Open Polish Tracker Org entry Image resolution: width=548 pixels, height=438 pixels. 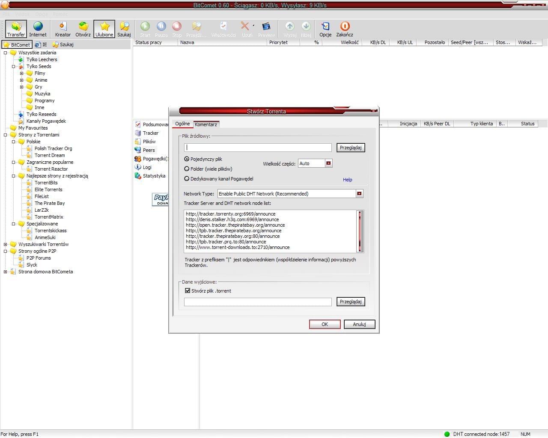[x=53, y=148]
